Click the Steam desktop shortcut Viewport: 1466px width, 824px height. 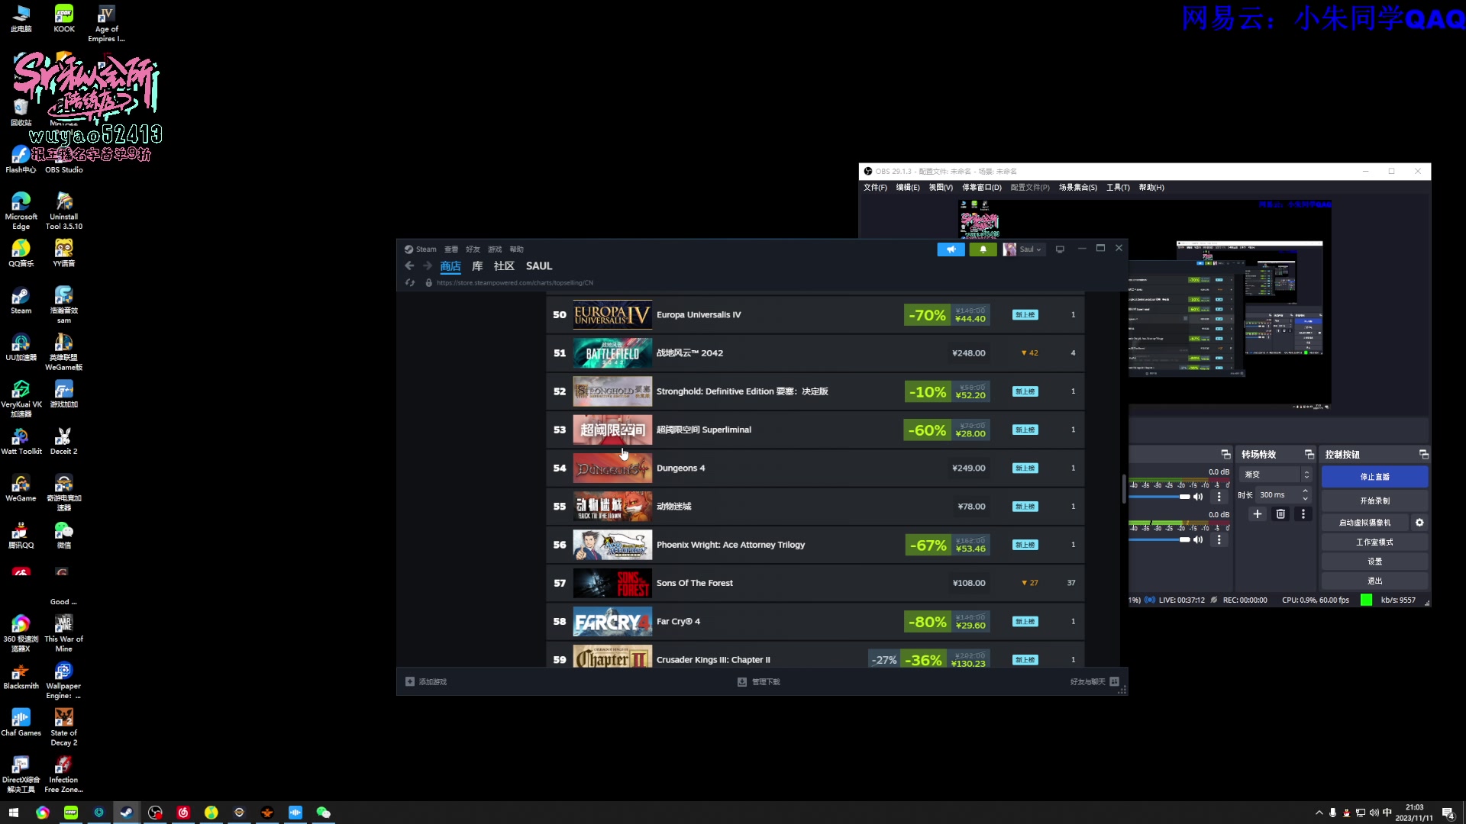pos(21,301)
